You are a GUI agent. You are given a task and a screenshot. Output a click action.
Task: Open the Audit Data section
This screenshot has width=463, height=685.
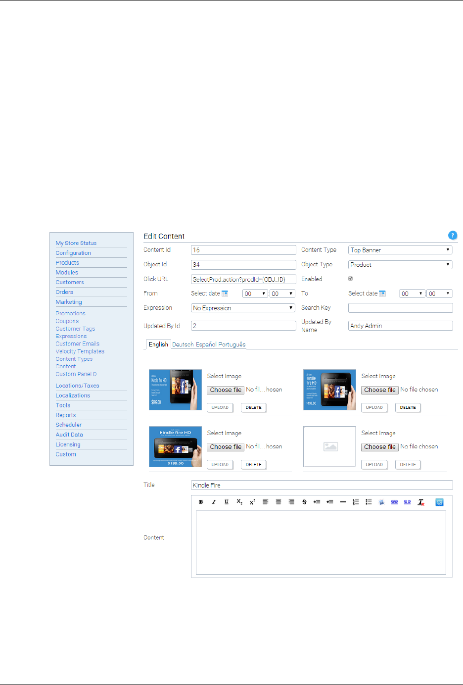69,435
